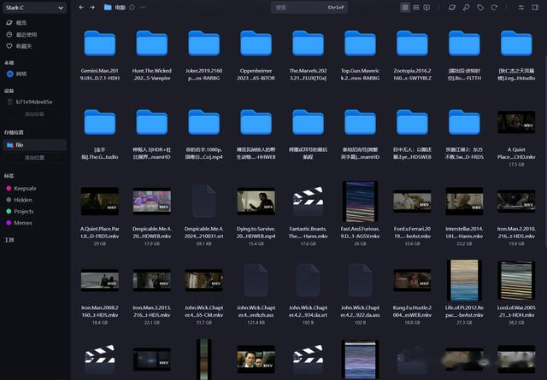Select Despicable.Me.4 HDWEB.mkv thumbnail
Screen dimensions: 547x380
[152, 202]
